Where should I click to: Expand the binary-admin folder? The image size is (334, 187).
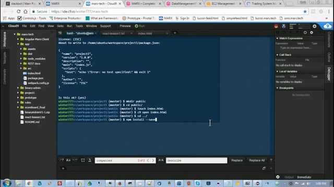pyautogui.click(x=18, y=88)
